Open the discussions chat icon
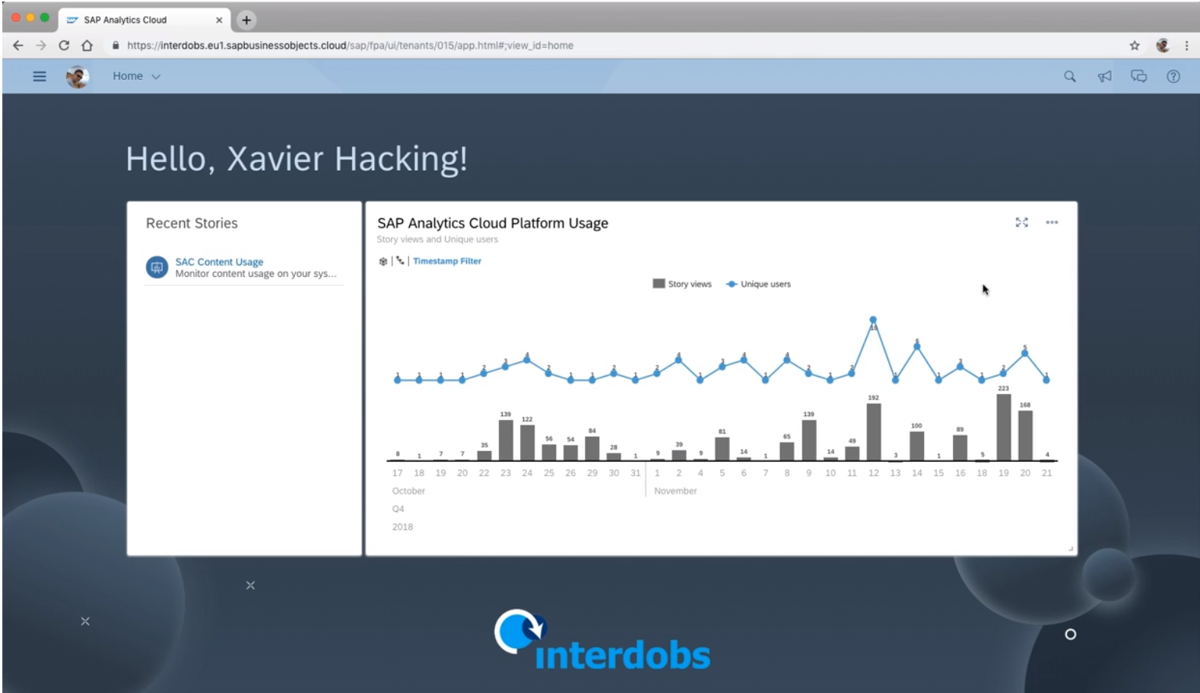The width and height of the screenshot is (1200, 693). pyautogui.click(x=1138, y=76)
